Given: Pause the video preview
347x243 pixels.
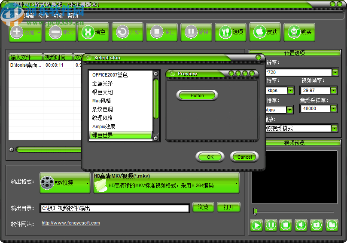Looking at the screenshot, I should pyautogui.click(x=271, y=225).
